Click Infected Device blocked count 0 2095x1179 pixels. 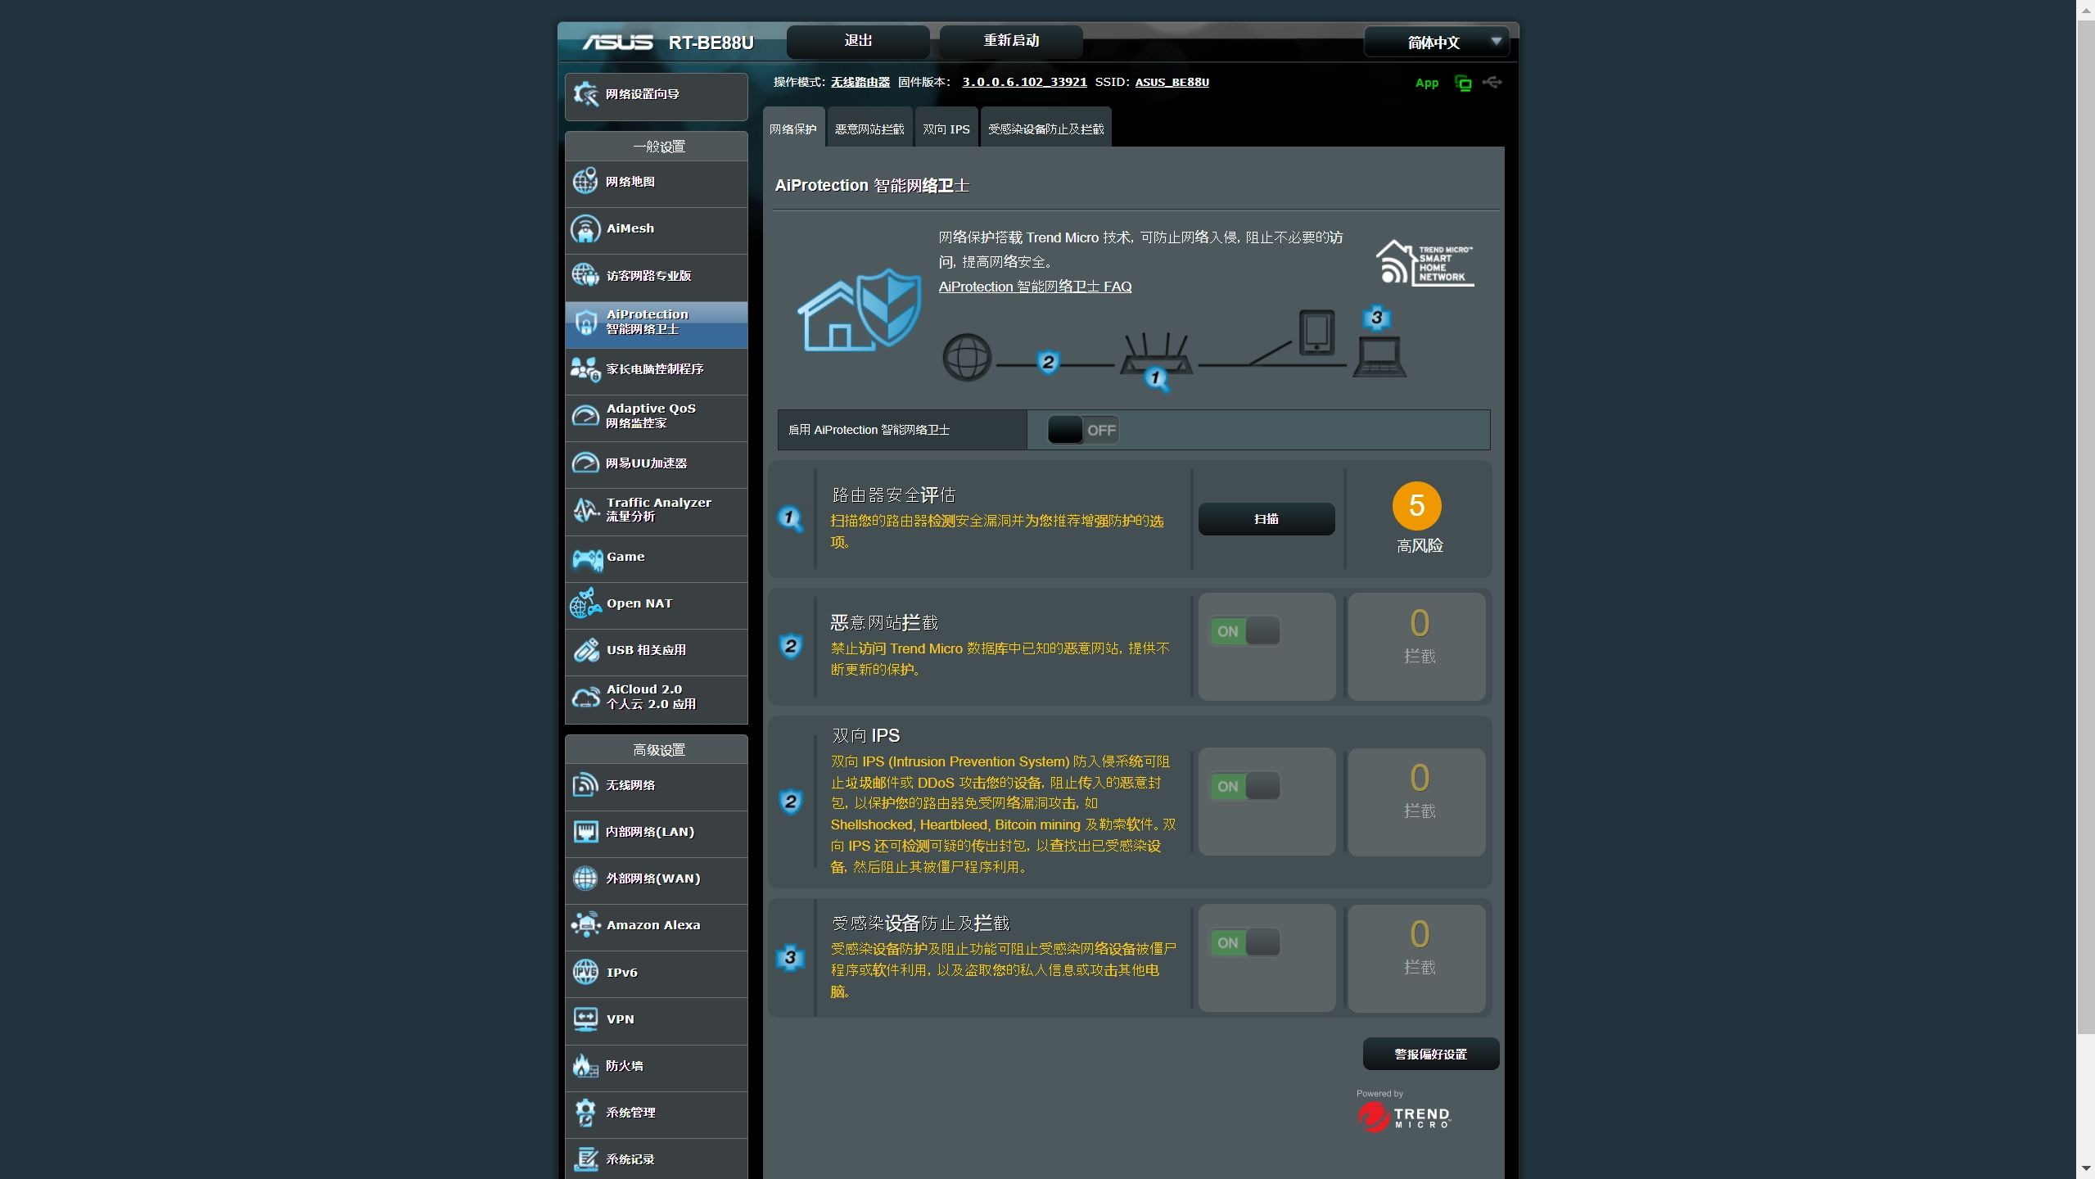pos(1419,935)
